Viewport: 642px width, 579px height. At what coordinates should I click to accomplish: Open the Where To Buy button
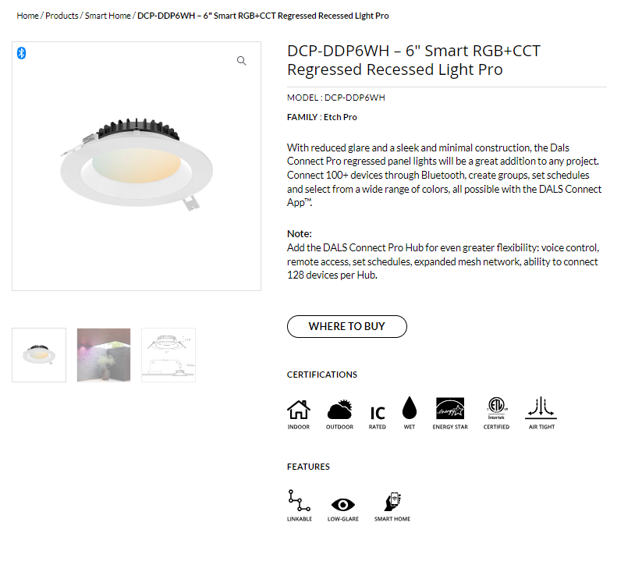point(347,326)
